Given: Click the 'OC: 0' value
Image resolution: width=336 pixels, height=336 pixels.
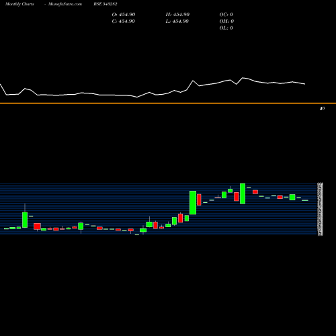Looking at the screenshot, I should [x=226, y=15].
